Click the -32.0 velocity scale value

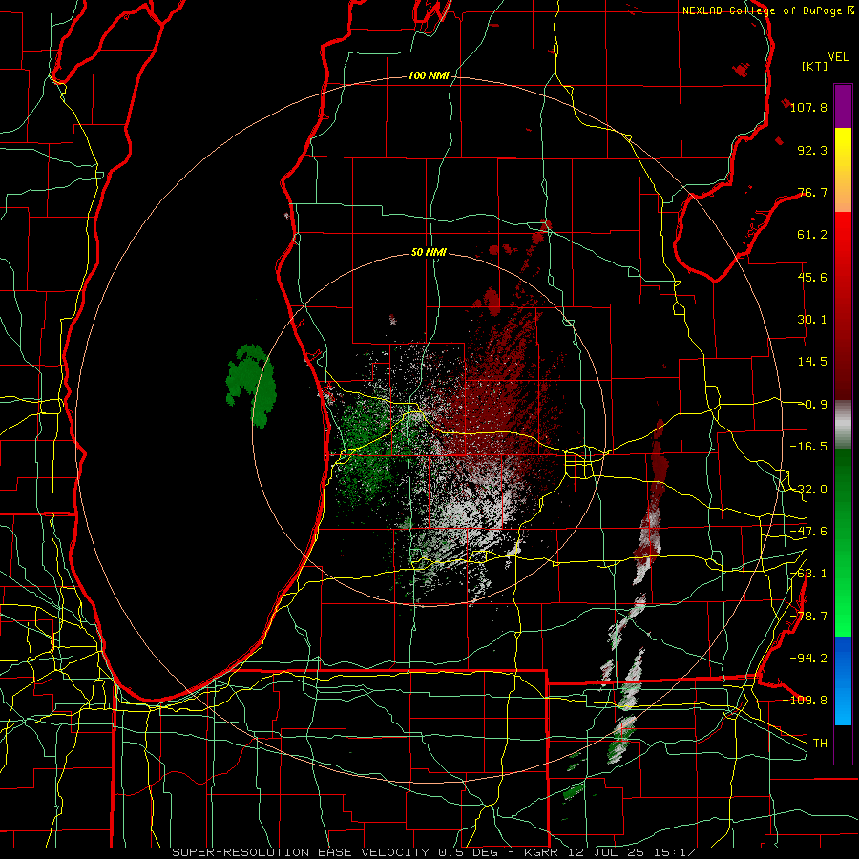tap(808, 490)
